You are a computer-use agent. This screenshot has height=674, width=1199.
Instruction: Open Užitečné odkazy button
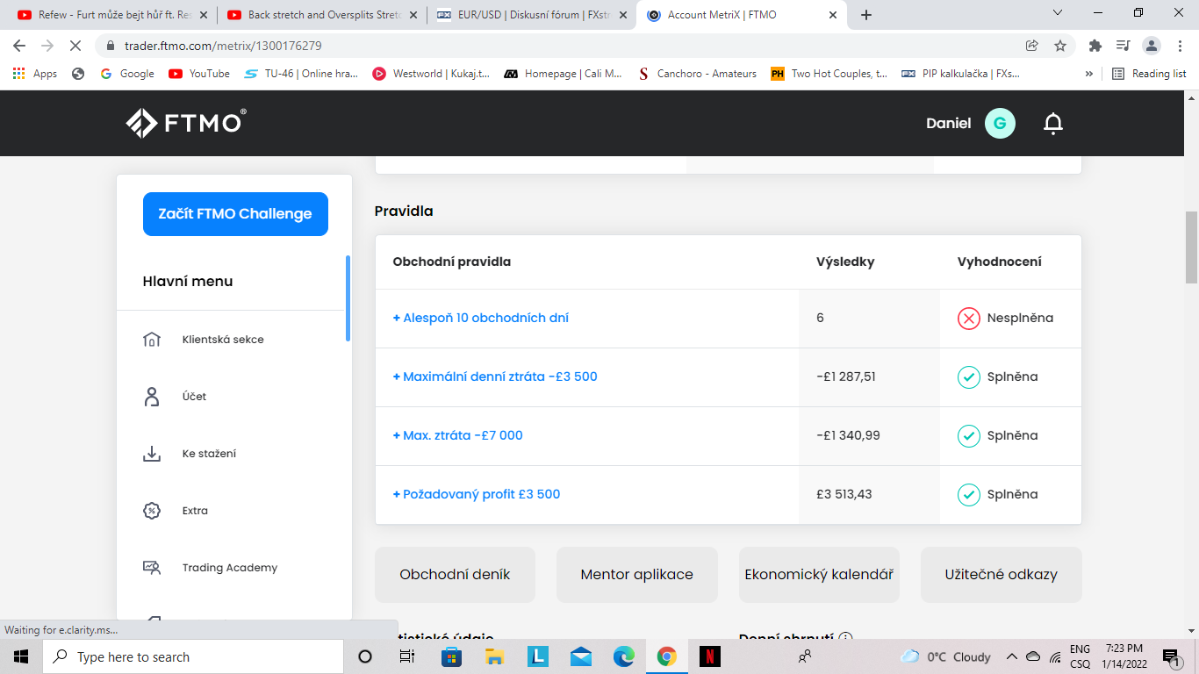pyautogui.click(x=1002, y=575)
